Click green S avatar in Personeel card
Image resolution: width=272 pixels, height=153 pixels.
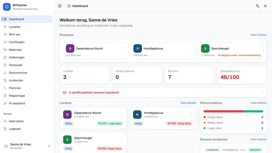coord(205,48)
